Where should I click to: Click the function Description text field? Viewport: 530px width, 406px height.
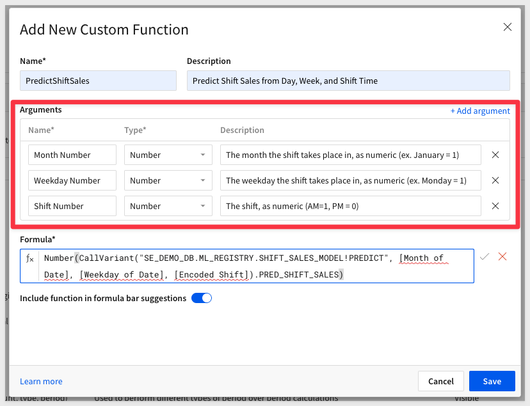point(348,81)
